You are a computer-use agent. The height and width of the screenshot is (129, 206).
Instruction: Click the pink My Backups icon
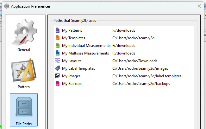[x=57, y=84]
